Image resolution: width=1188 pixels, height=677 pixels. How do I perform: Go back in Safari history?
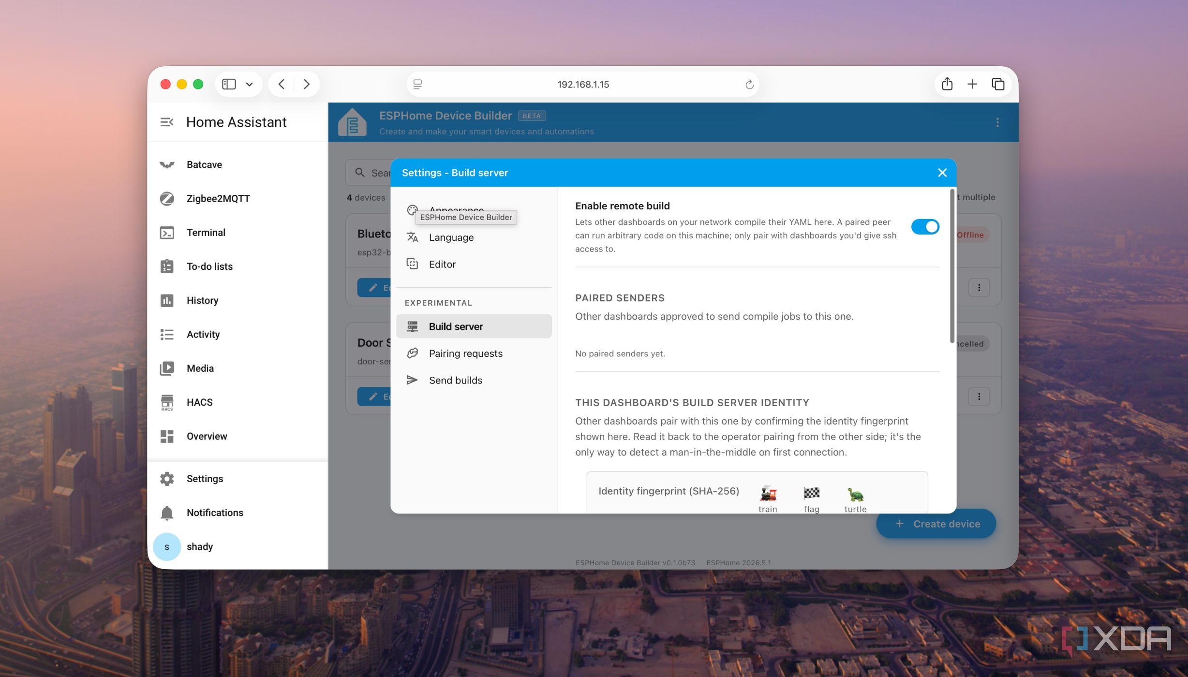click(282, 84)
